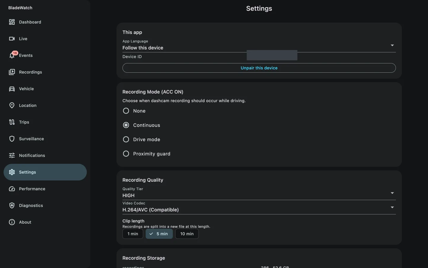The image size is (428, 268).
Task: Set clip length to 5 min
Action: point(159,234)
